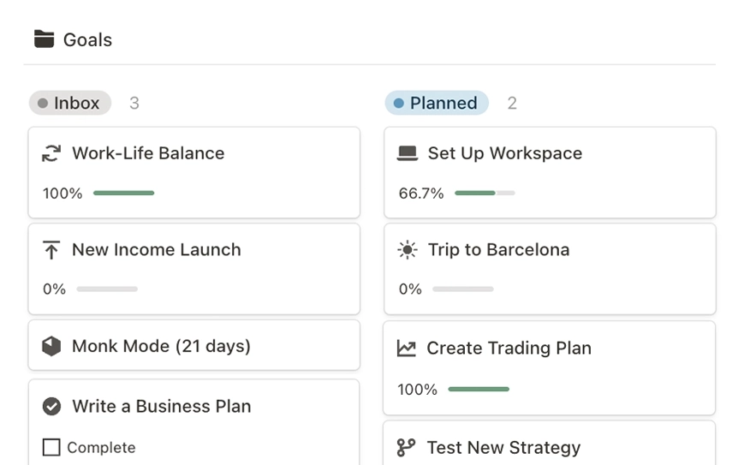This screenshot has width=744, height=465.
Task: Open the Work-Life Balance card title
Action: point(148,153)
